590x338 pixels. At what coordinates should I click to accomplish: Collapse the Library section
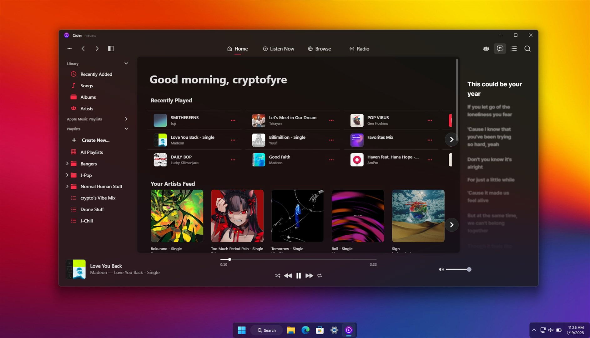(x=126, y=63)
